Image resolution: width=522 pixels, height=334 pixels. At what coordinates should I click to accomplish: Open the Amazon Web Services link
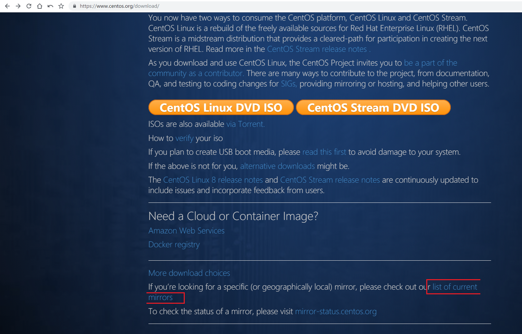coord(186,231)
